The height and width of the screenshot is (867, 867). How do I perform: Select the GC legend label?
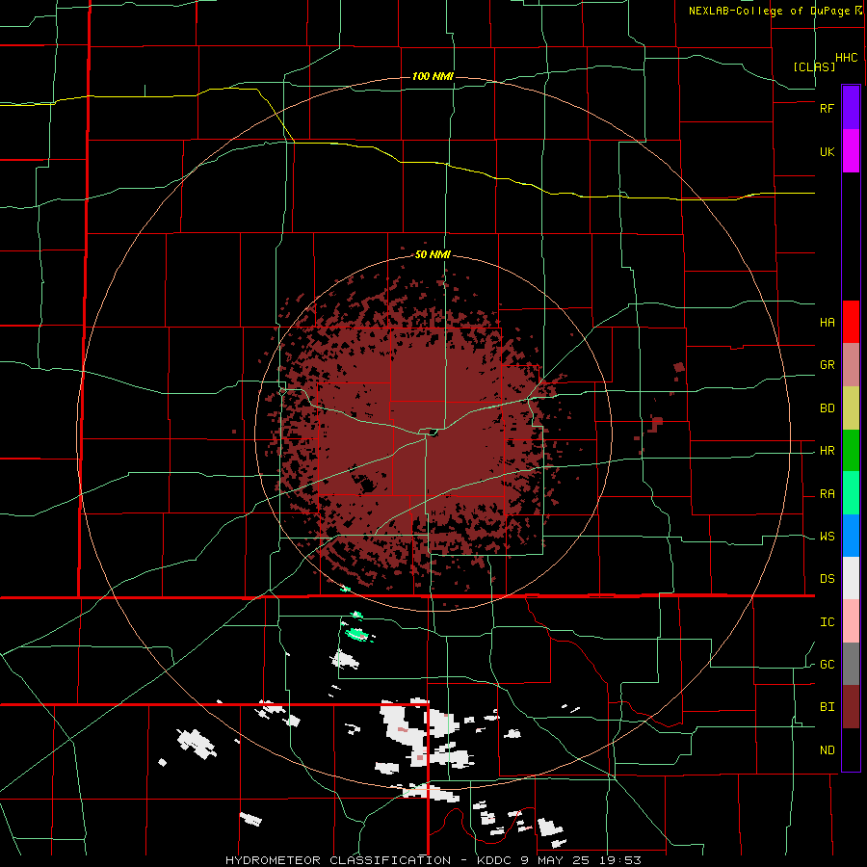[827, 665]
